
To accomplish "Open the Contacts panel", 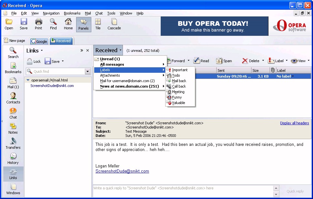I will pyautogui.click(x=13, y=98).
